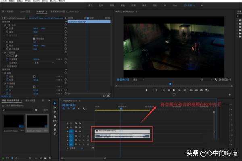Select the Type tool

click(x=55, y=134)
